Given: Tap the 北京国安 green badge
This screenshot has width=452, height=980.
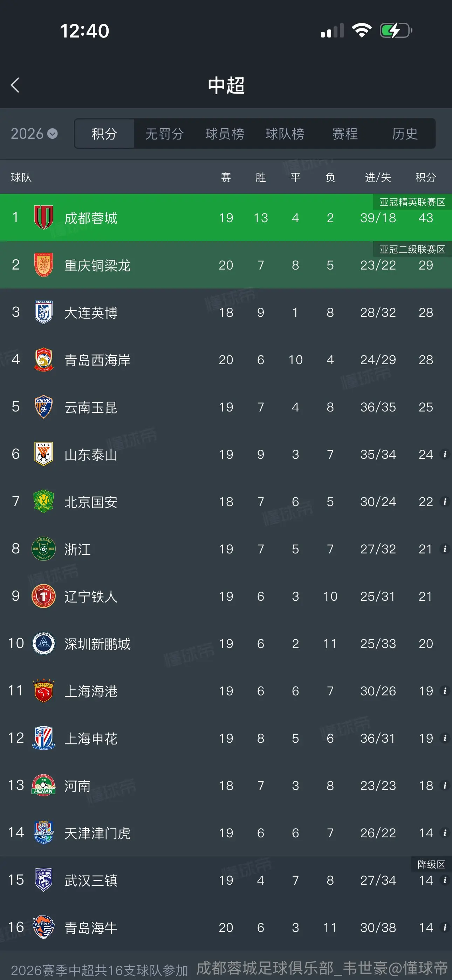Looking at the screenshot, I should tap(43, 502).
